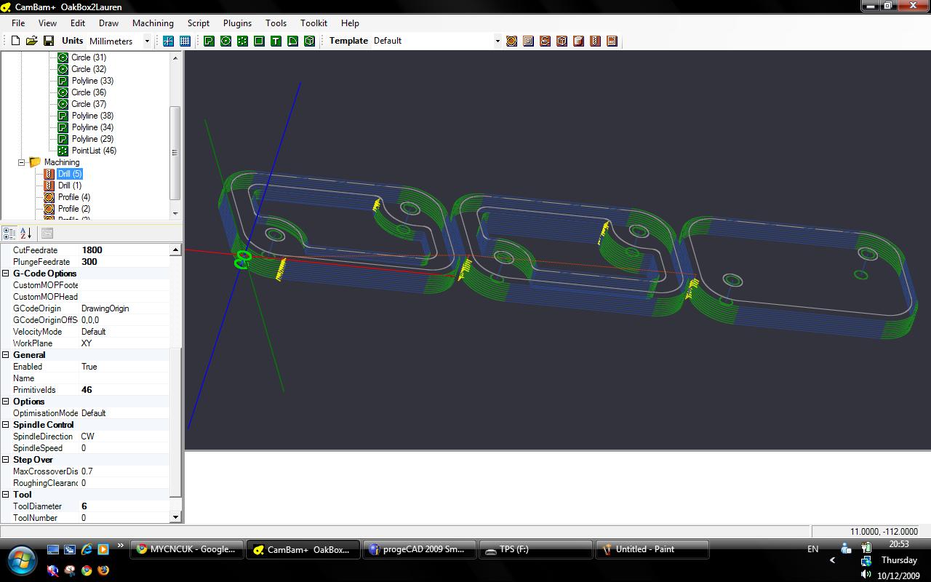Click the Pocket machining operation toolbar icon
The image size is (931, 582).
(528, 41)
